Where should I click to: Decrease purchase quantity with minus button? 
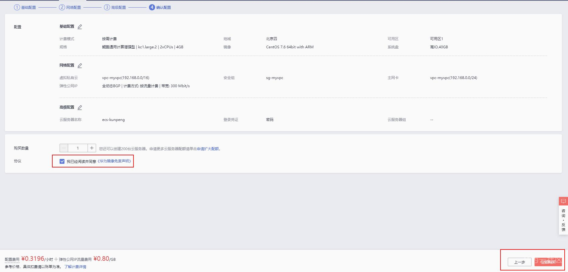[x=64, y=148]
